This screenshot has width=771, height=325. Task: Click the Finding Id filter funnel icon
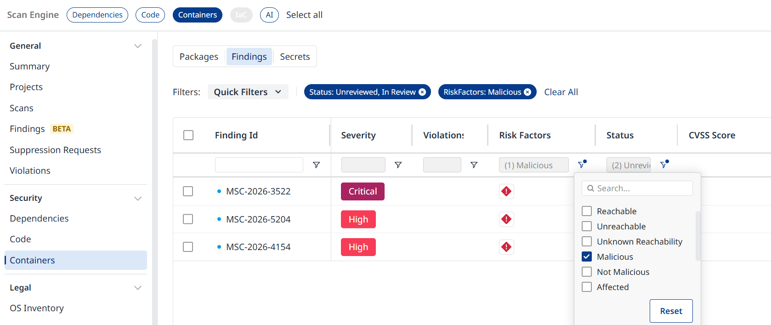tap(316, 165)
